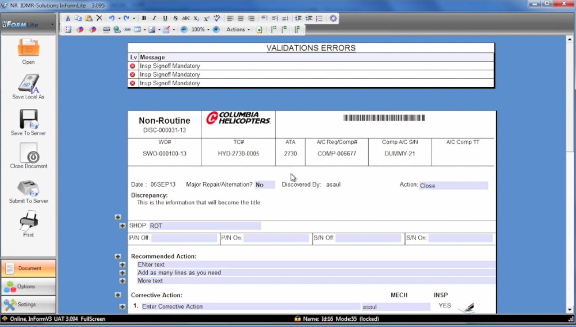Image resolution: width=576 pixels, height=327 pixels.
Task: Click the Save Local As icon
Action: (x=28, y=84)
